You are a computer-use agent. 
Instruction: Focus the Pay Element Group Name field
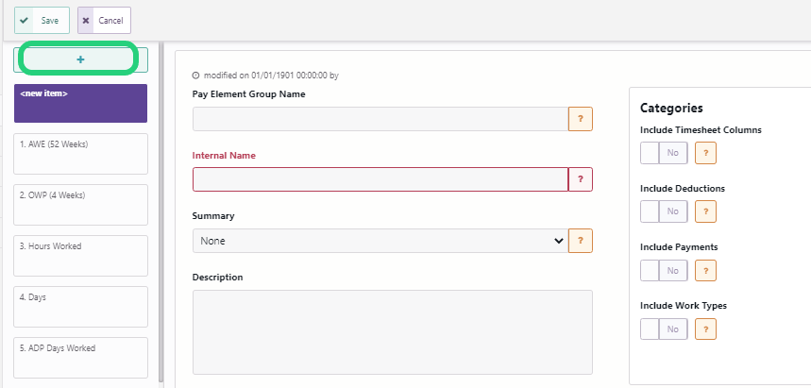point(380,119)
